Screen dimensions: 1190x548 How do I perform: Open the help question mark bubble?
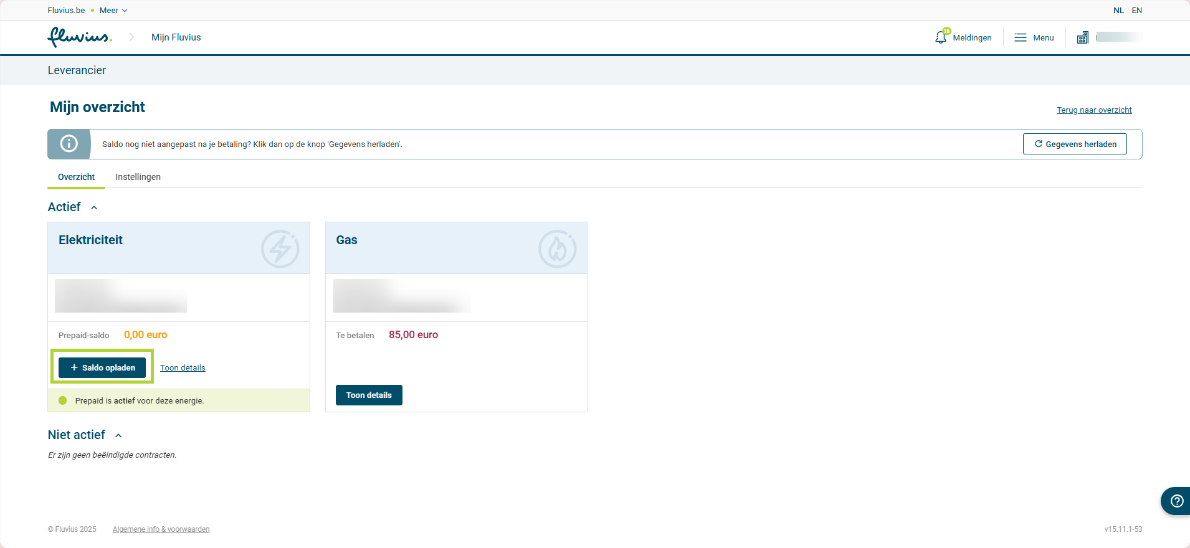[x=1176, y=501]
